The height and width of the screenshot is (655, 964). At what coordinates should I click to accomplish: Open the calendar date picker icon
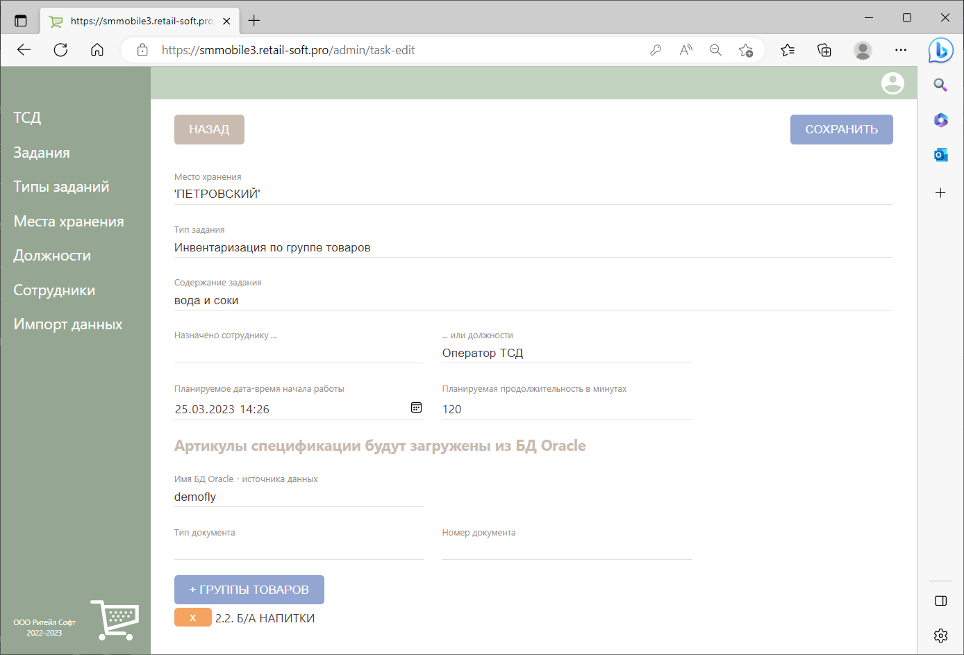point(416,408)
